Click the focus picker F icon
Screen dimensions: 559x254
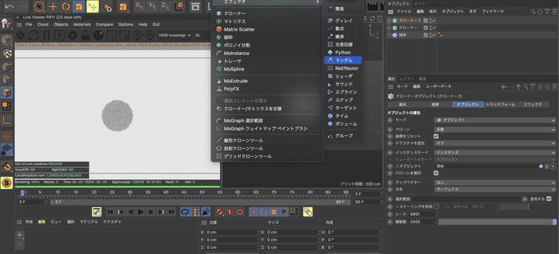pyautogui.click(x=138, y=36)
